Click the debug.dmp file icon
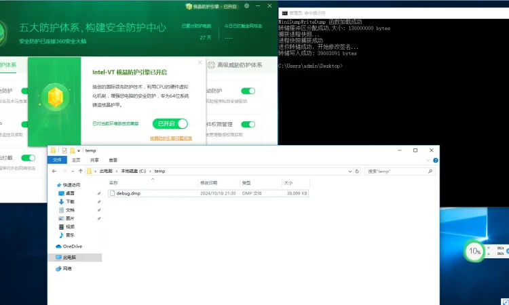 point(112,193)
